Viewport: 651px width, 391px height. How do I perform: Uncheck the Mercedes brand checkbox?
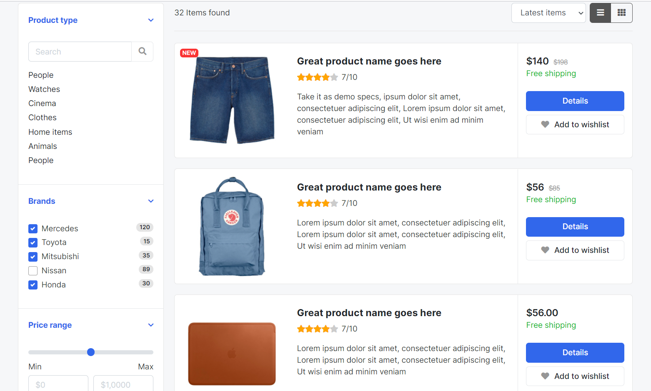(33, 229)
